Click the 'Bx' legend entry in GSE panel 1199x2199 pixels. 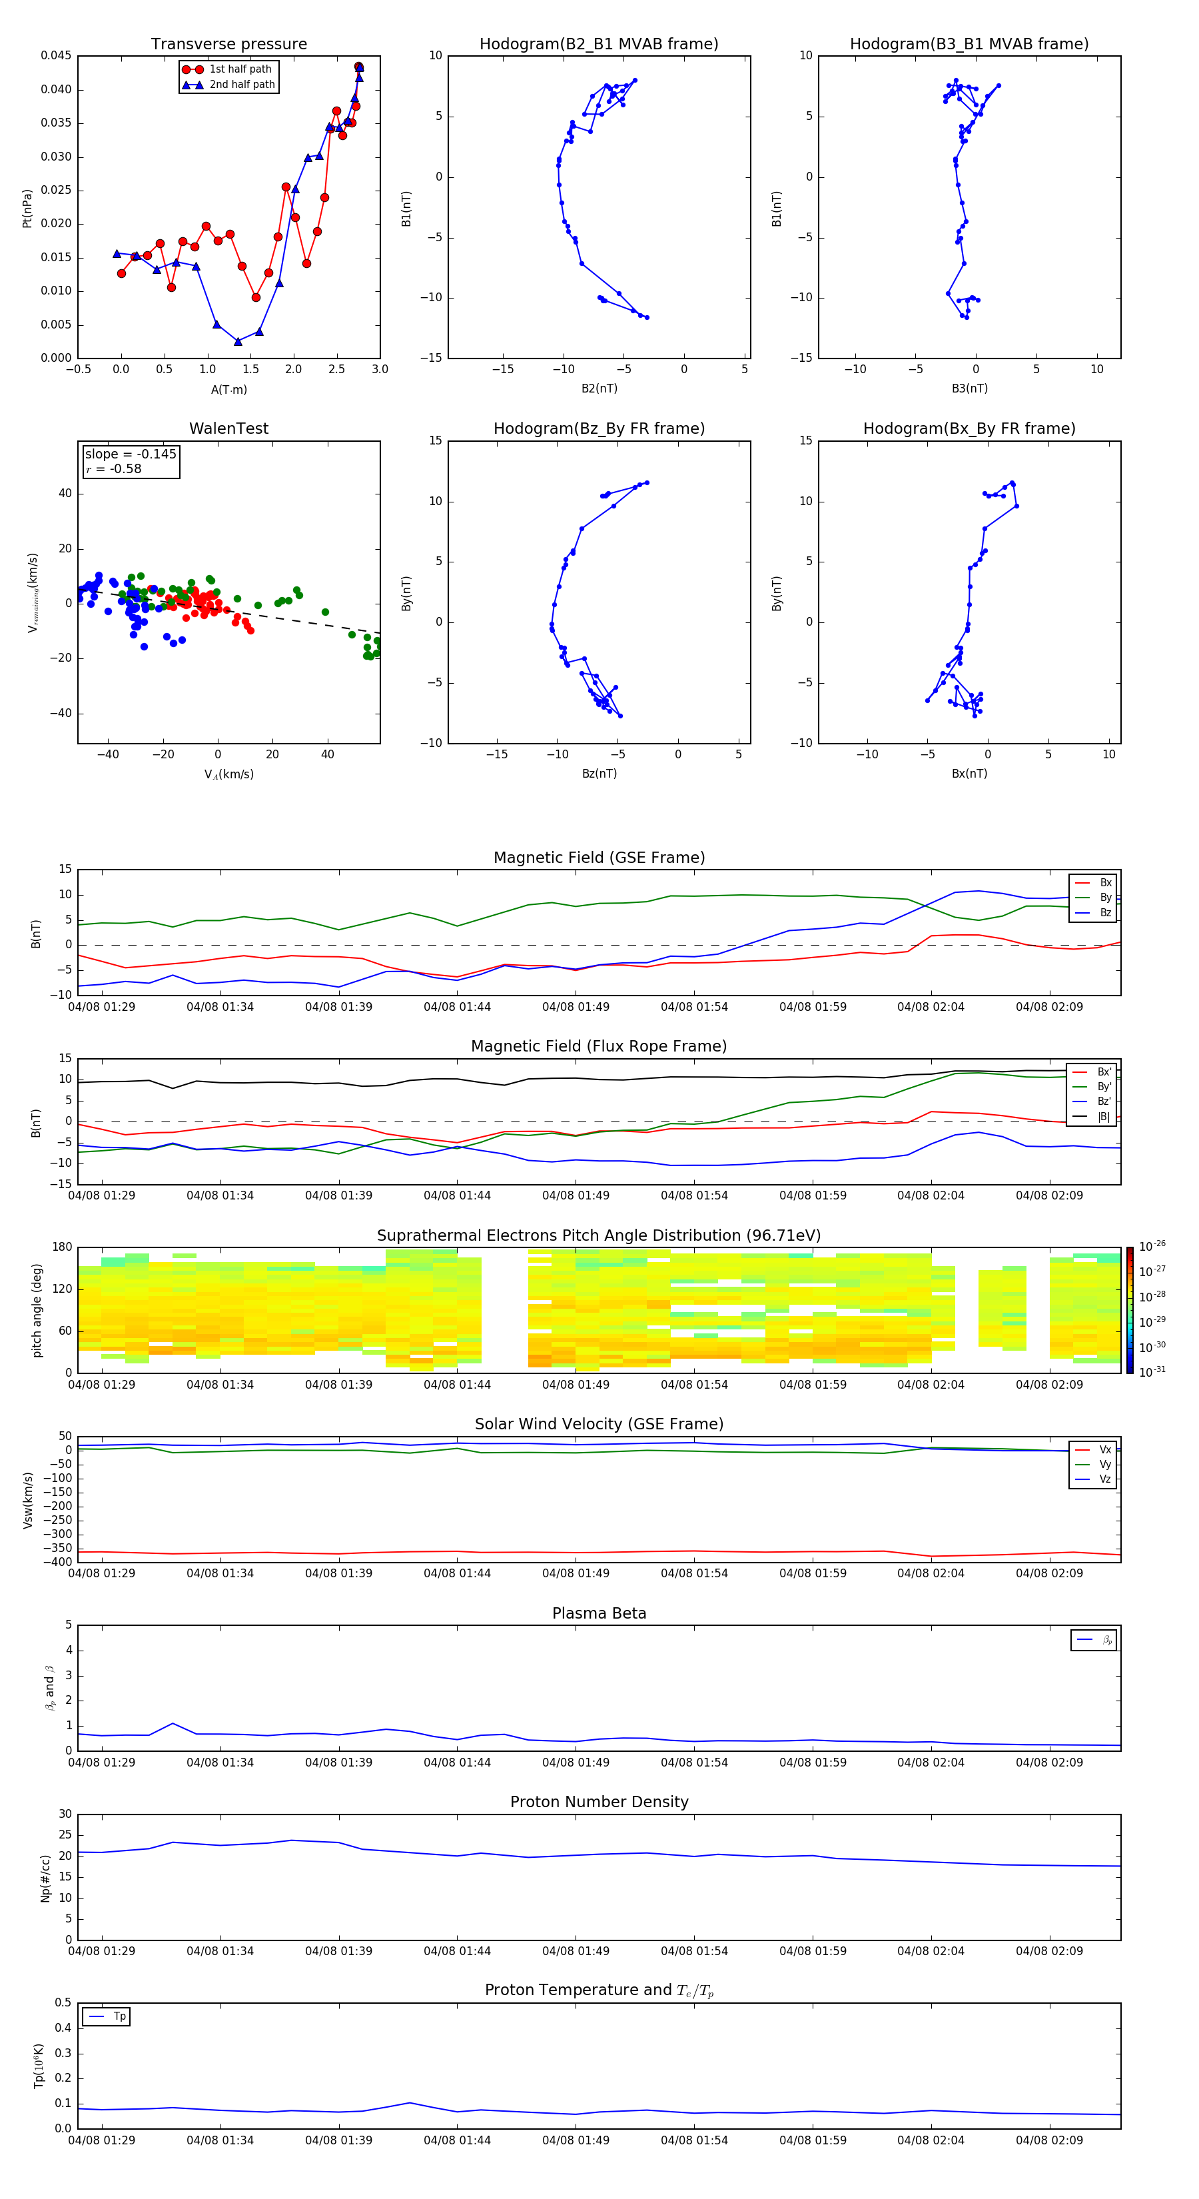tap(1093, 884)
